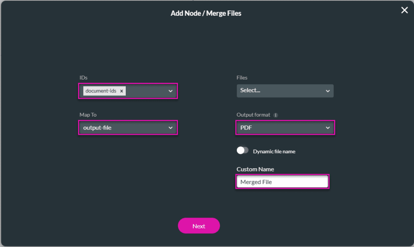Click the X to close the dialog
The height and width of the screenshot is (247, 414).
tap(404, 10)
